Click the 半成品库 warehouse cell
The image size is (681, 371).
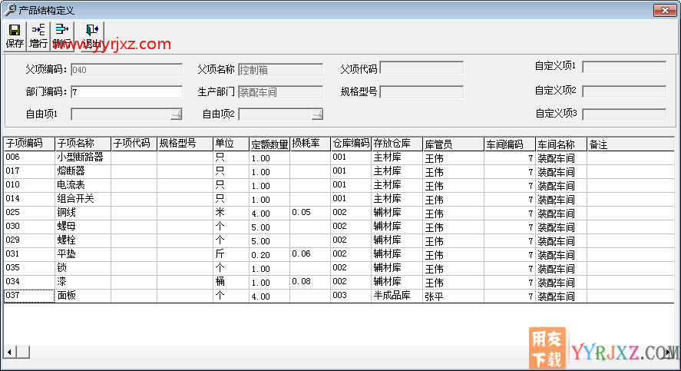[395, 296]
